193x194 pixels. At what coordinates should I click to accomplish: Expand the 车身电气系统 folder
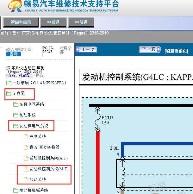coord(32,104)
